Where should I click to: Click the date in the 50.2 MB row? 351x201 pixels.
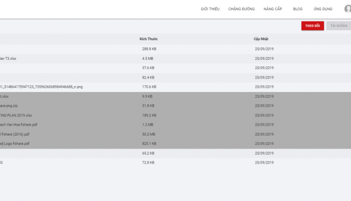tap(264, 134)
